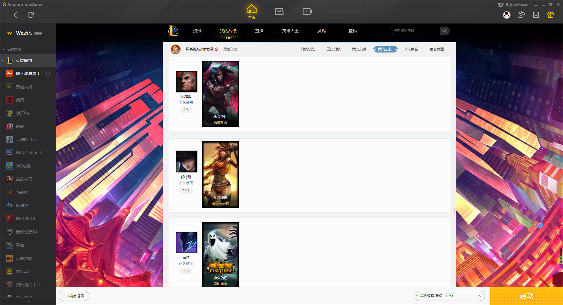
Task: Open the download manager icon
Action: [536, 15]
